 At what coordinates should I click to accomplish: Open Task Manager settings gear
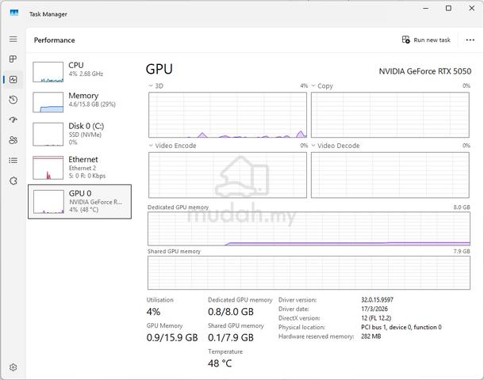(13, 367)
